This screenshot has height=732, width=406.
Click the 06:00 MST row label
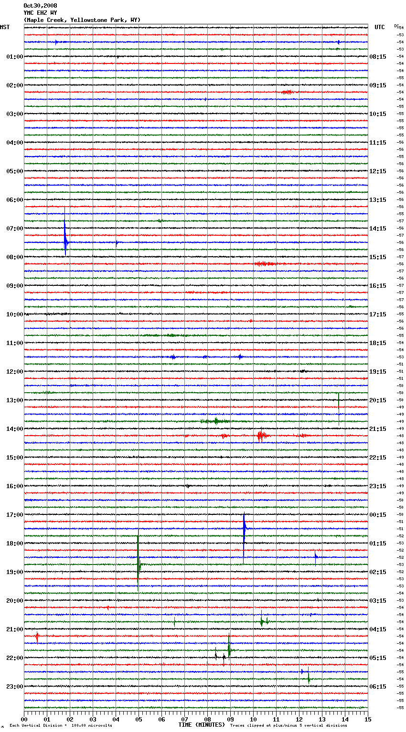(x=15, y=200)
